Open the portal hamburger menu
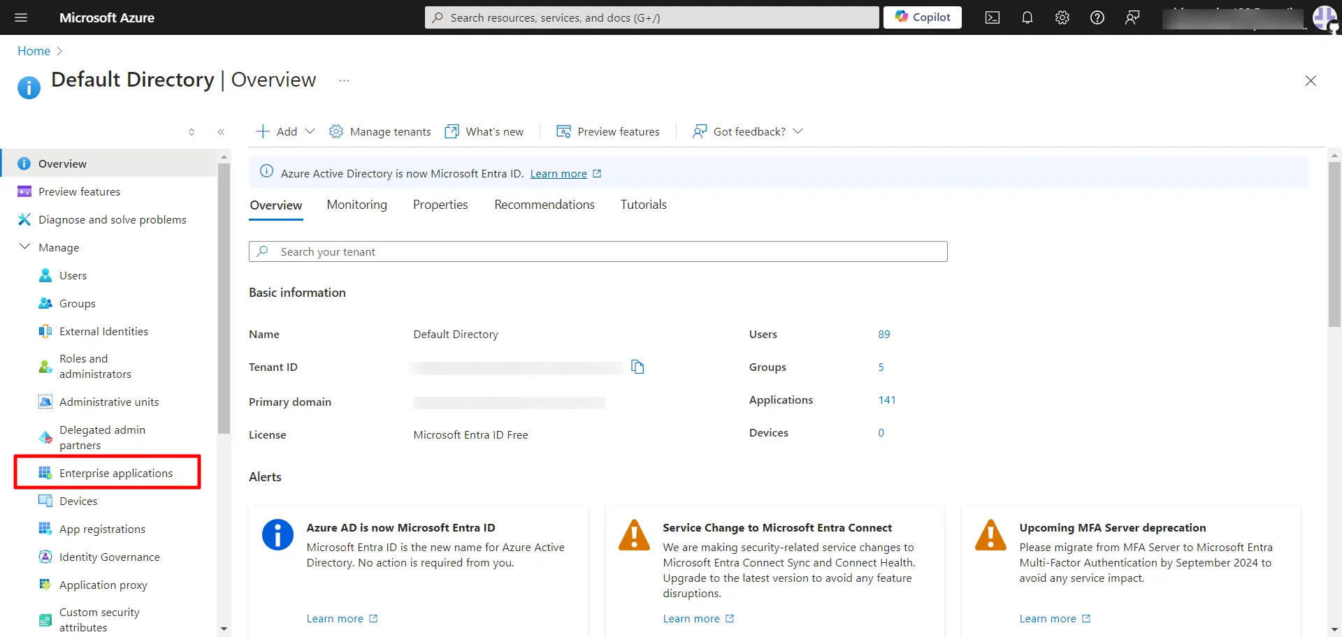Screen dimensions: 1342x637 21,17
